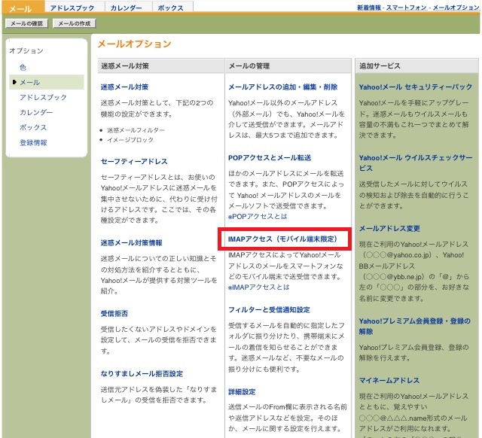Open the 詳細設定 link

[x=242, y=391]
